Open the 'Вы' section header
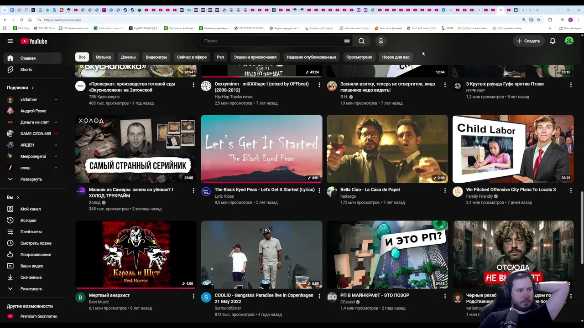584x328 pixels. click(x=13, y=198)
